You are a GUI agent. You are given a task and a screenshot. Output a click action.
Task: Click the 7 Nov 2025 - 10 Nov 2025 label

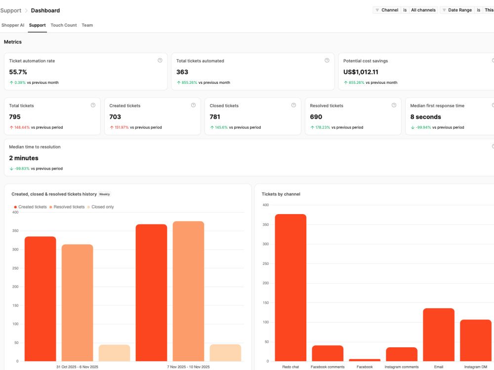click(x=188, y=367)
